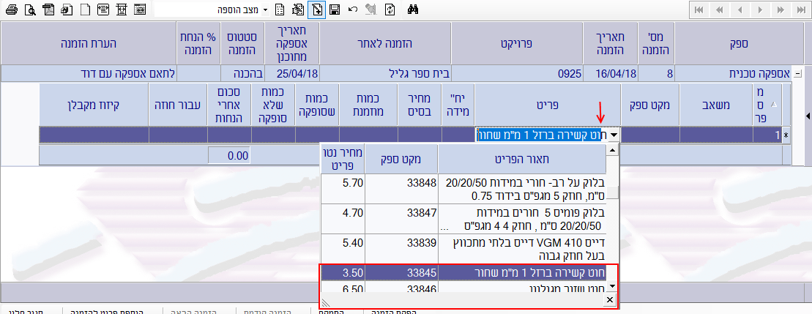812x314 pixels.
Task: Open the פריט item combo box arrow
Action: coord(614,135)
